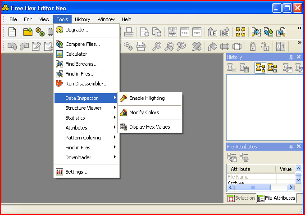
Task: Choose Find Streams... menu entry
Action: pyautogui.click(x=86, y=64)
